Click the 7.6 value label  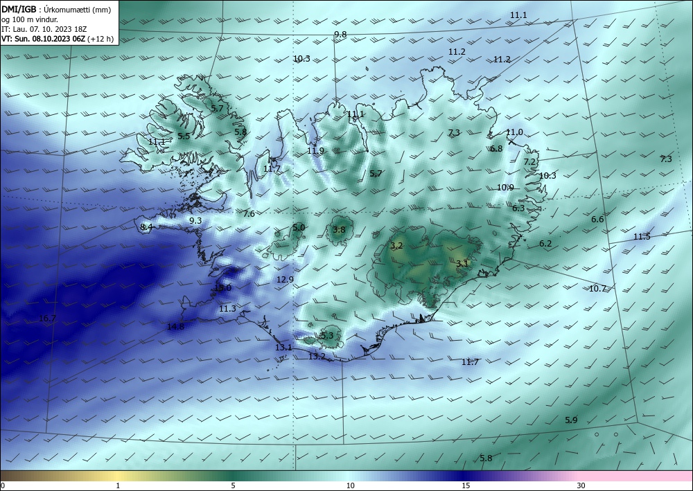(249, 214)
